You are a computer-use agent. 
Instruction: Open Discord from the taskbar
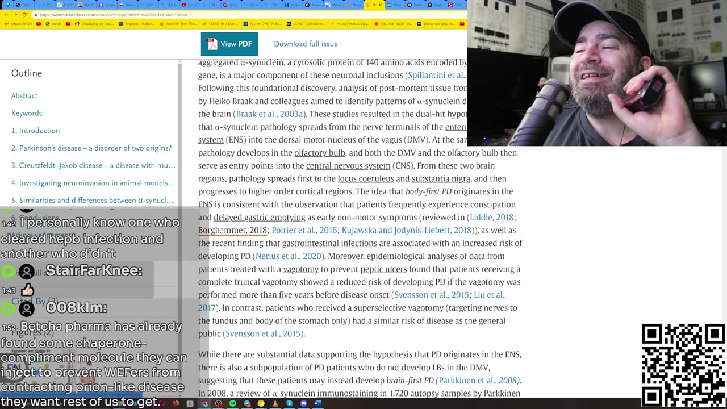click(303, 403)
